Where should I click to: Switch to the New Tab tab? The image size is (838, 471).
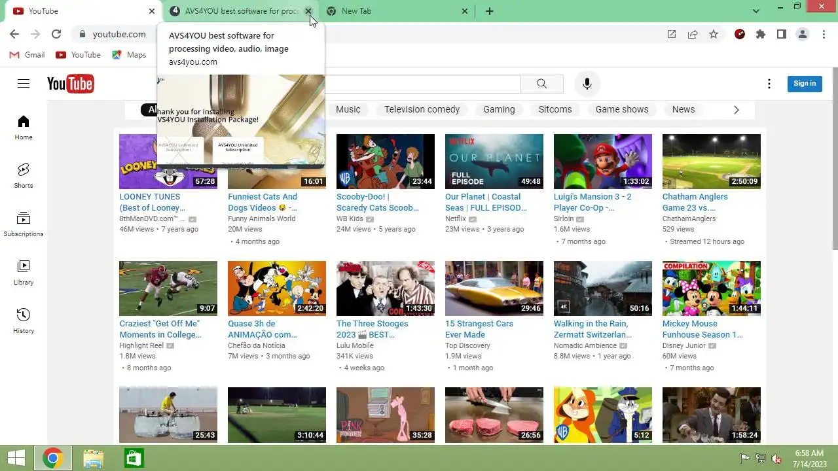coord(397,11)
